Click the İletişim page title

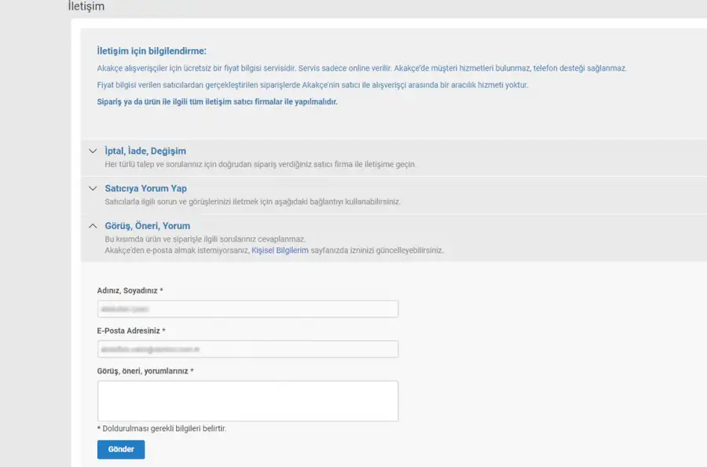tap(86, 6)
